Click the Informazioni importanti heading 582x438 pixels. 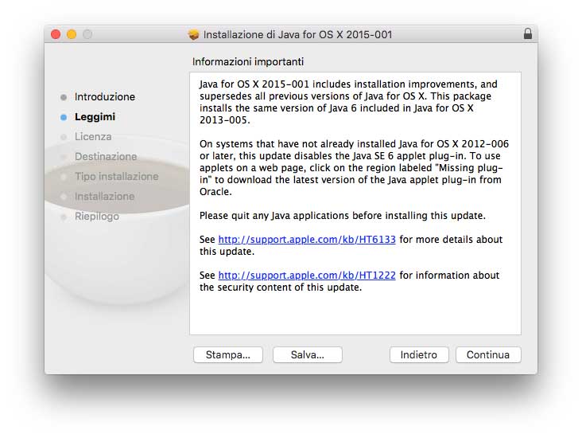pos(248,62)
